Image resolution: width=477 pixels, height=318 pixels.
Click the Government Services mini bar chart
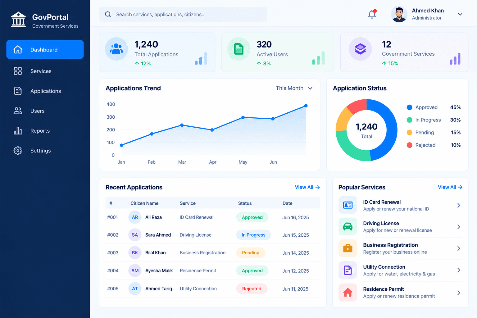pos(455,58)
